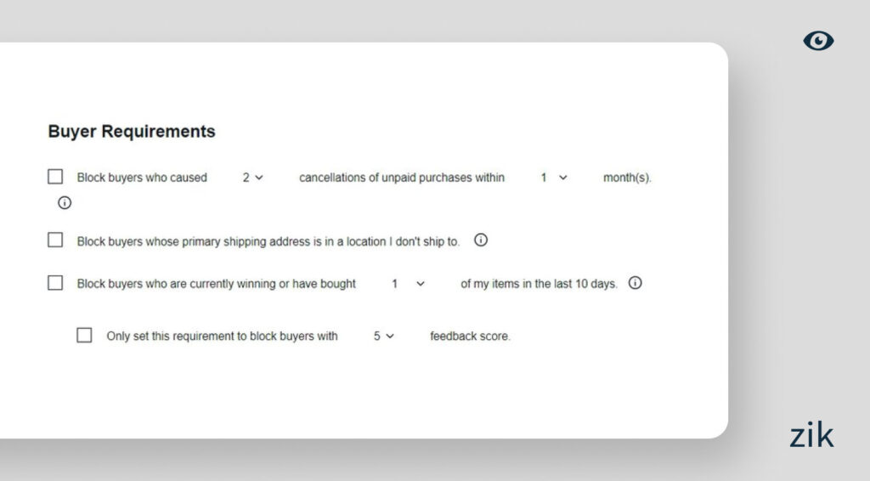Click "cancellations of unpaid purchases within" text
This screenshot has width=870, height=481.
[x=402, y=178]
